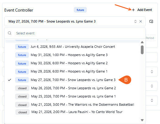160x124 pixels.
Task: Toggle the event combo box chevrons
Action: click(135, 21)
